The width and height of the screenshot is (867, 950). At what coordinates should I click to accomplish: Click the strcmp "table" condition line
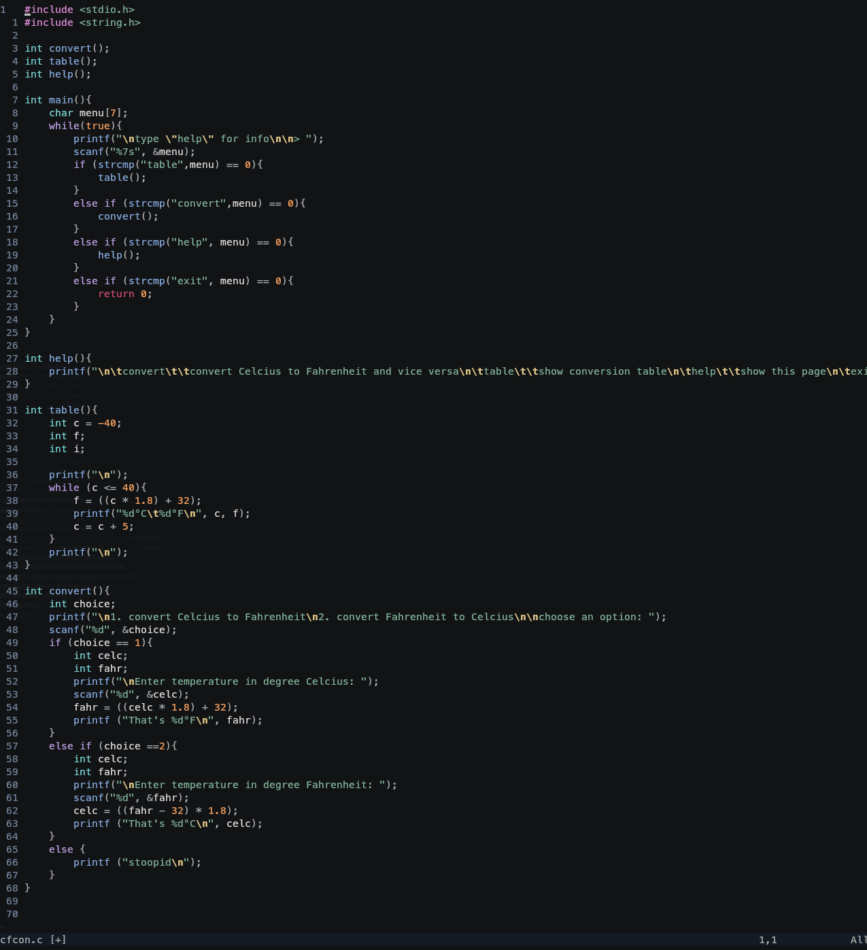(x=168, y=165)
